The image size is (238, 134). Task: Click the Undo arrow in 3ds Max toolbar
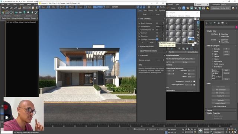[3, 8]
